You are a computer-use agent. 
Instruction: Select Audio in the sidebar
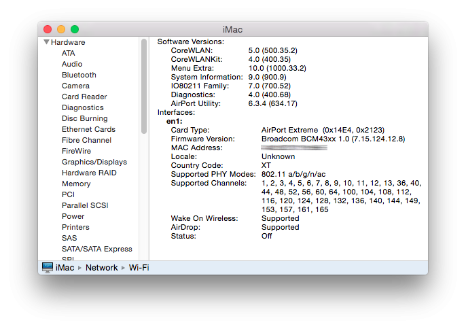(72, 64)
